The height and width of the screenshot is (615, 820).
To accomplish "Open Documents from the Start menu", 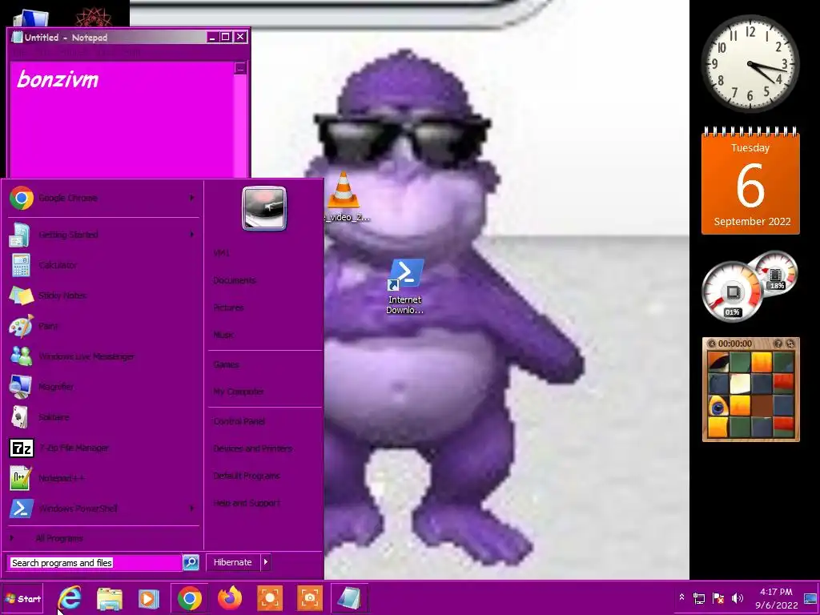I will click(x=235, y=280).
